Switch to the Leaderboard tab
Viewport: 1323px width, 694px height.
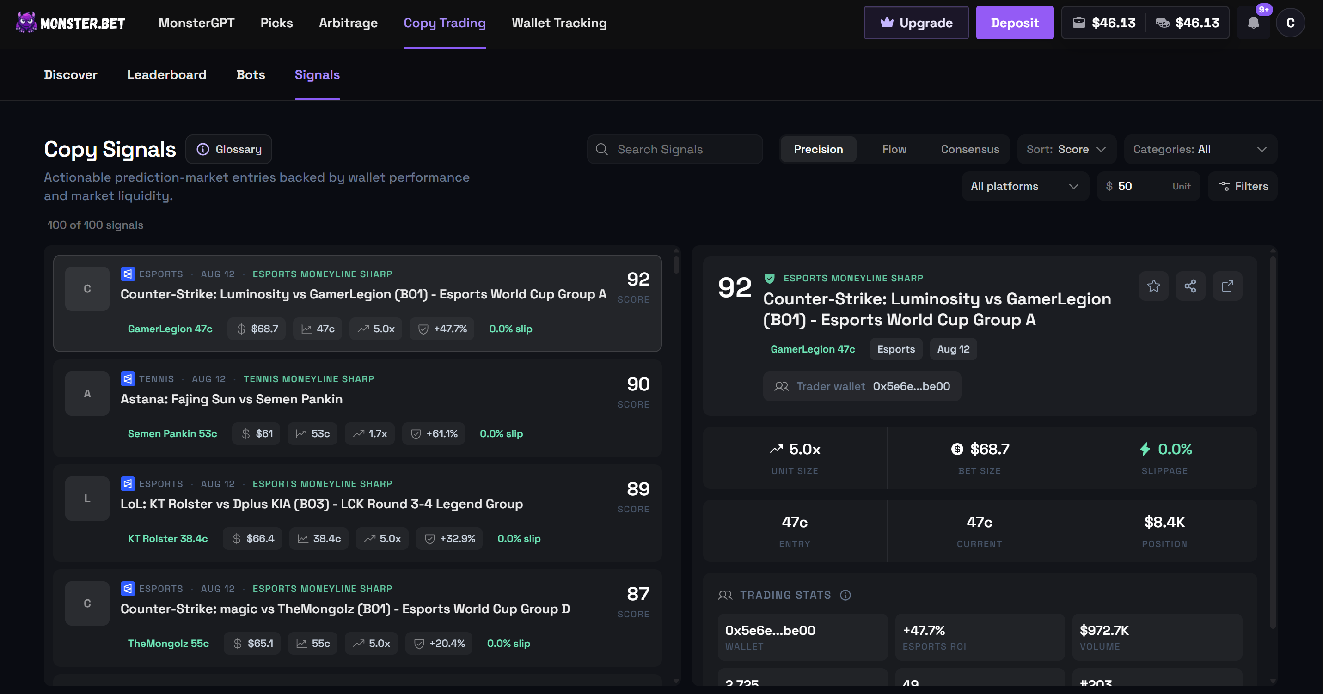166,75
